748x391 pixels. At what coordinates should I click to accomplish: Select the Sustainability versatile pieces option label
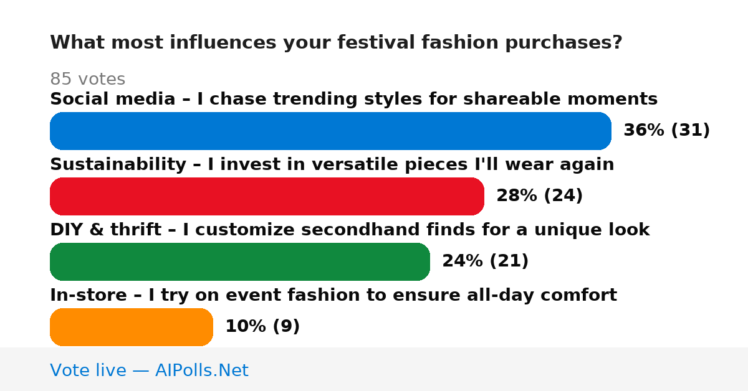click(x=332, y=164)
